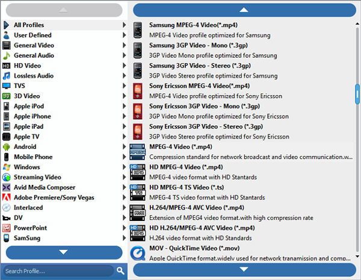Choose Samsung 3GP Video - Mono profile
361x280 pixels.
point(242,50)
